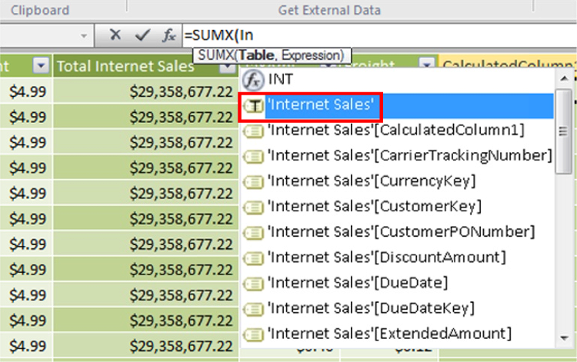Confirm the formula with the checkmark button
This screenshot has height=362, width=577.
142,35
